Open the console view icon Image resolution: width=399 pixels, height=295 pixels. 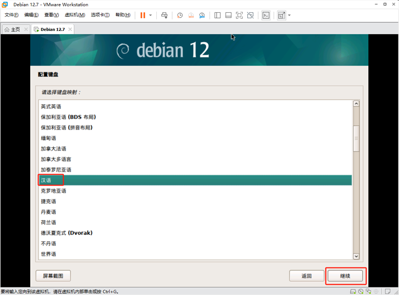tap(266, 15)
